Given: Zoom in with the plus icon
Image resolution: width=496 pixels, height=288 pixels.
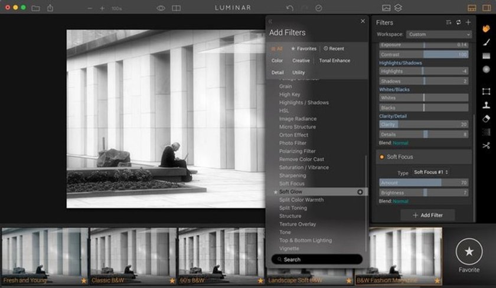Looking at the screenshot, I should (102, 8).
